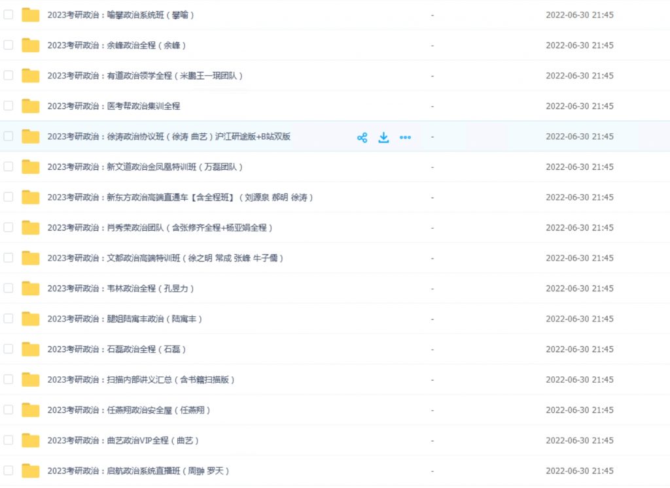The image size is (670, 488).
Task: Check the box for 新东方政治高端直通车
Action: (8, 197)
